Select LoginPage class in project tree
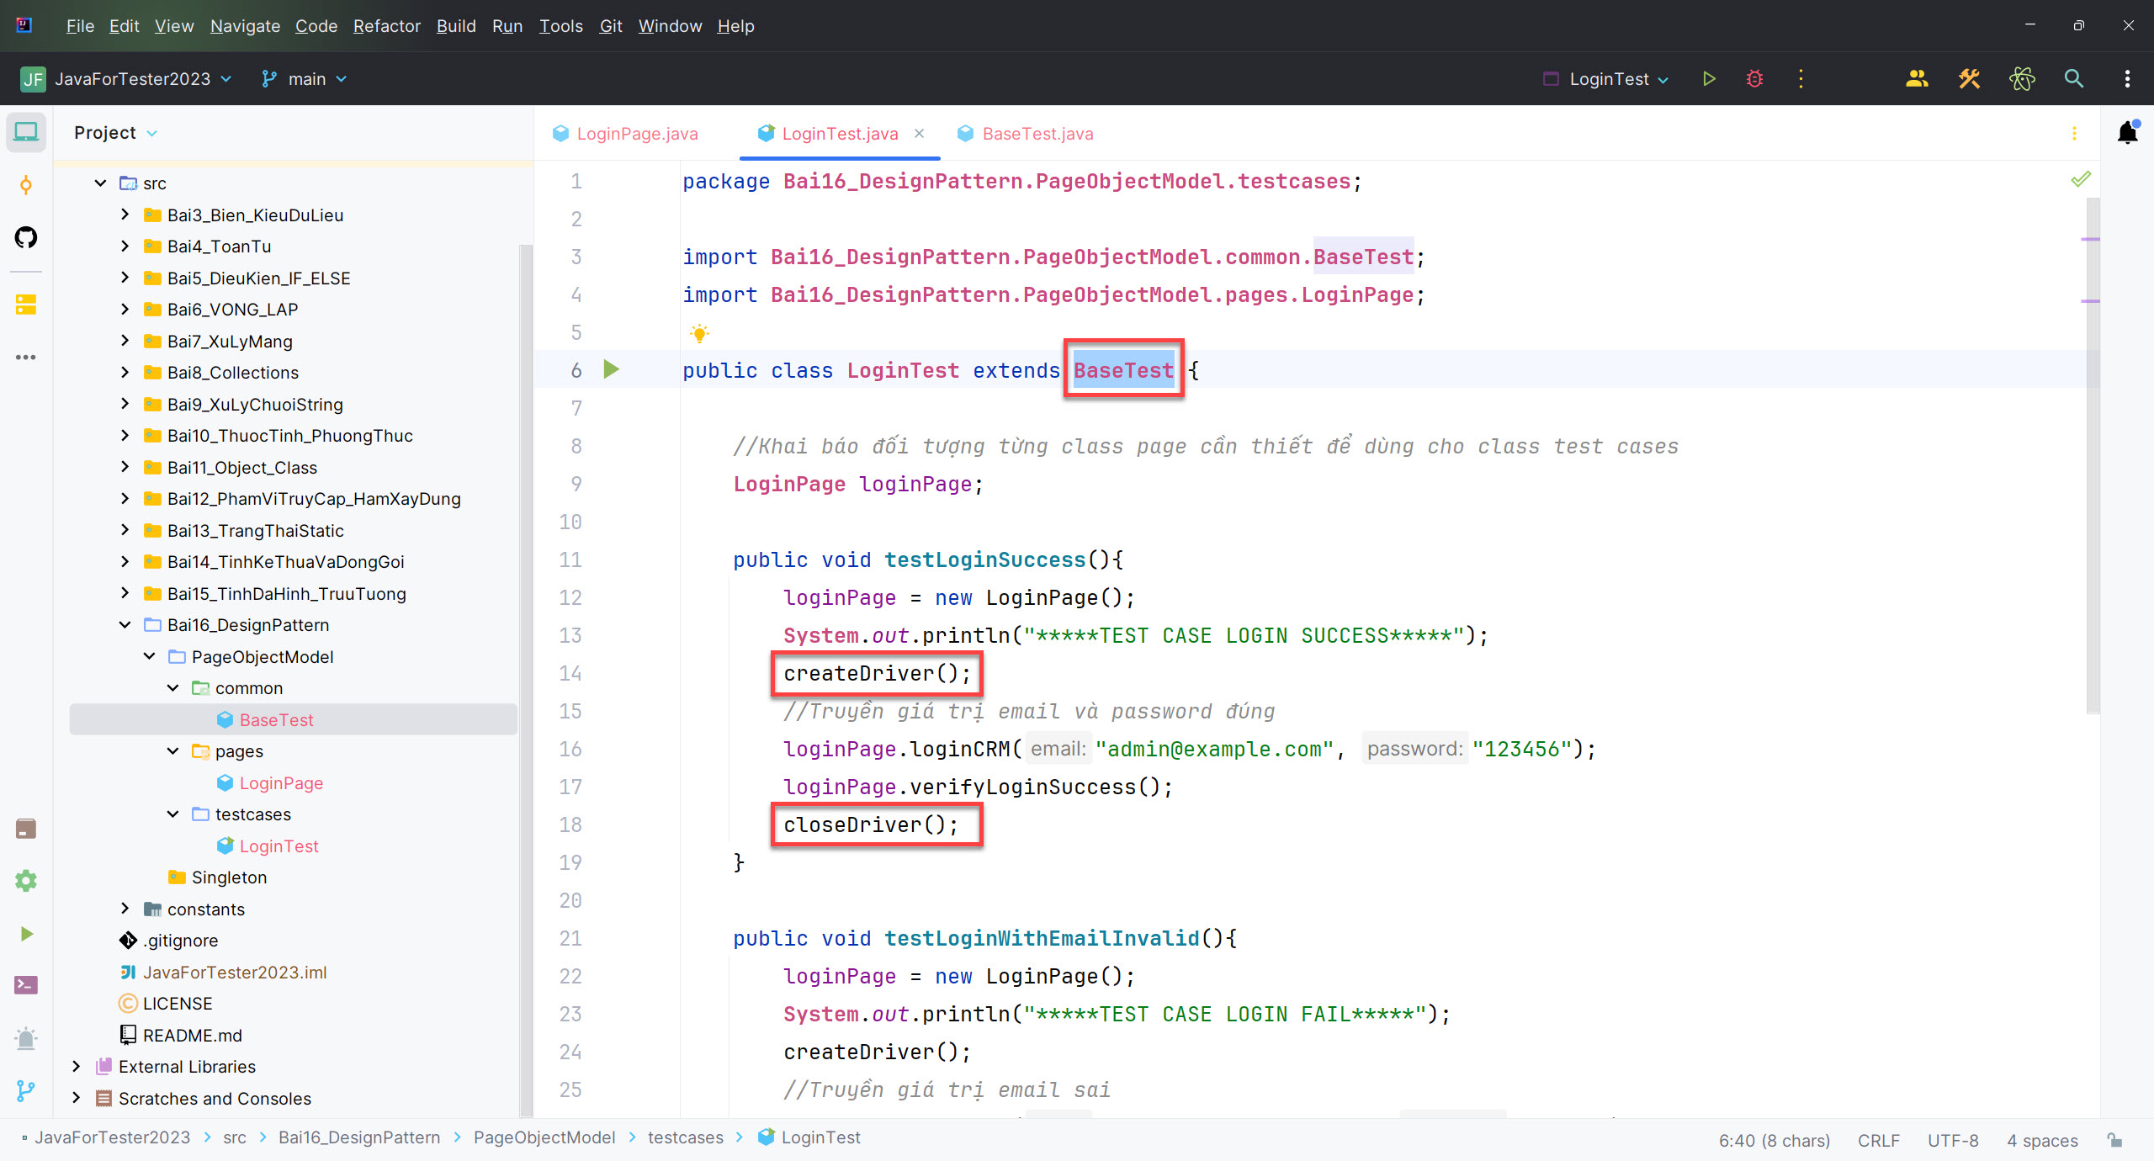 (281, 783)
